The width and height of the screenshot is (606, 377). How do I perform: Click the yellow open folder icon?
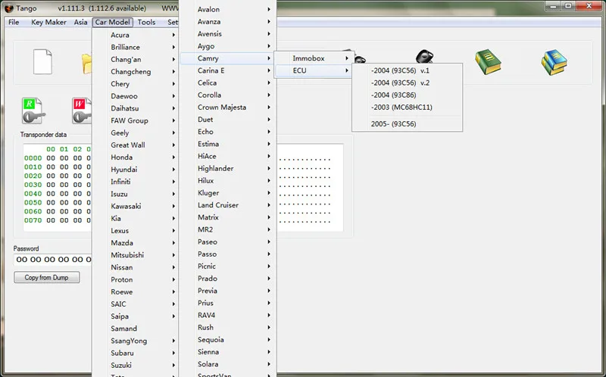coord(87,64)
